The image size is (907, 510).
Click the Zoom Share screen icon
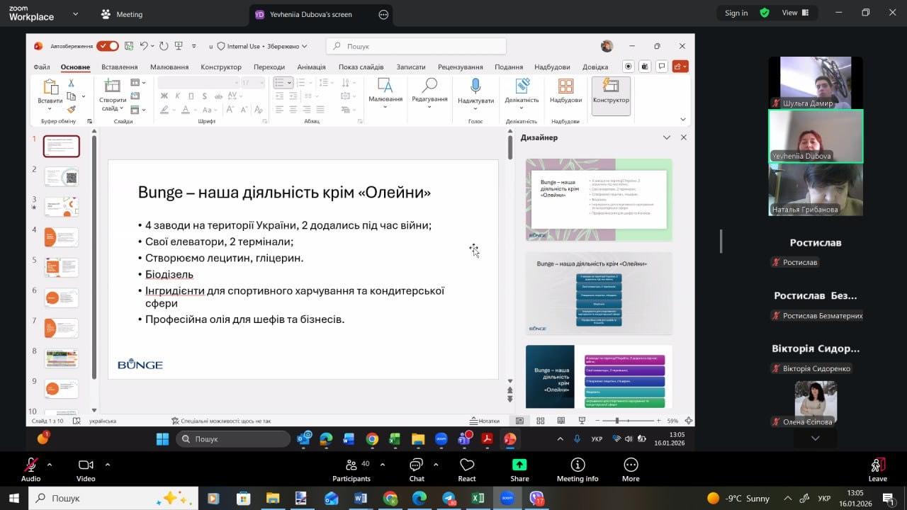click(x=519, y=465)
